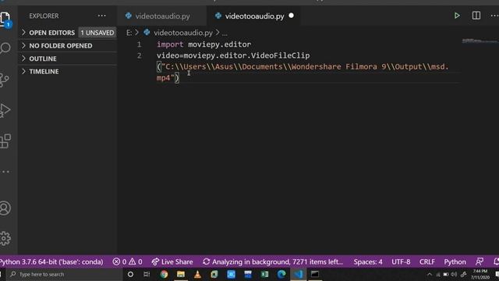Open the editor More Actions menu
The image size is (499, 281).
[x=494, y=16]
